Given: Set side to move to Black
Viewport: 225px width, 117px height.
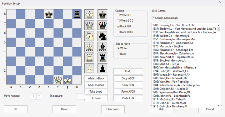Looking at the screenshot, I should (x=118, y=54).
